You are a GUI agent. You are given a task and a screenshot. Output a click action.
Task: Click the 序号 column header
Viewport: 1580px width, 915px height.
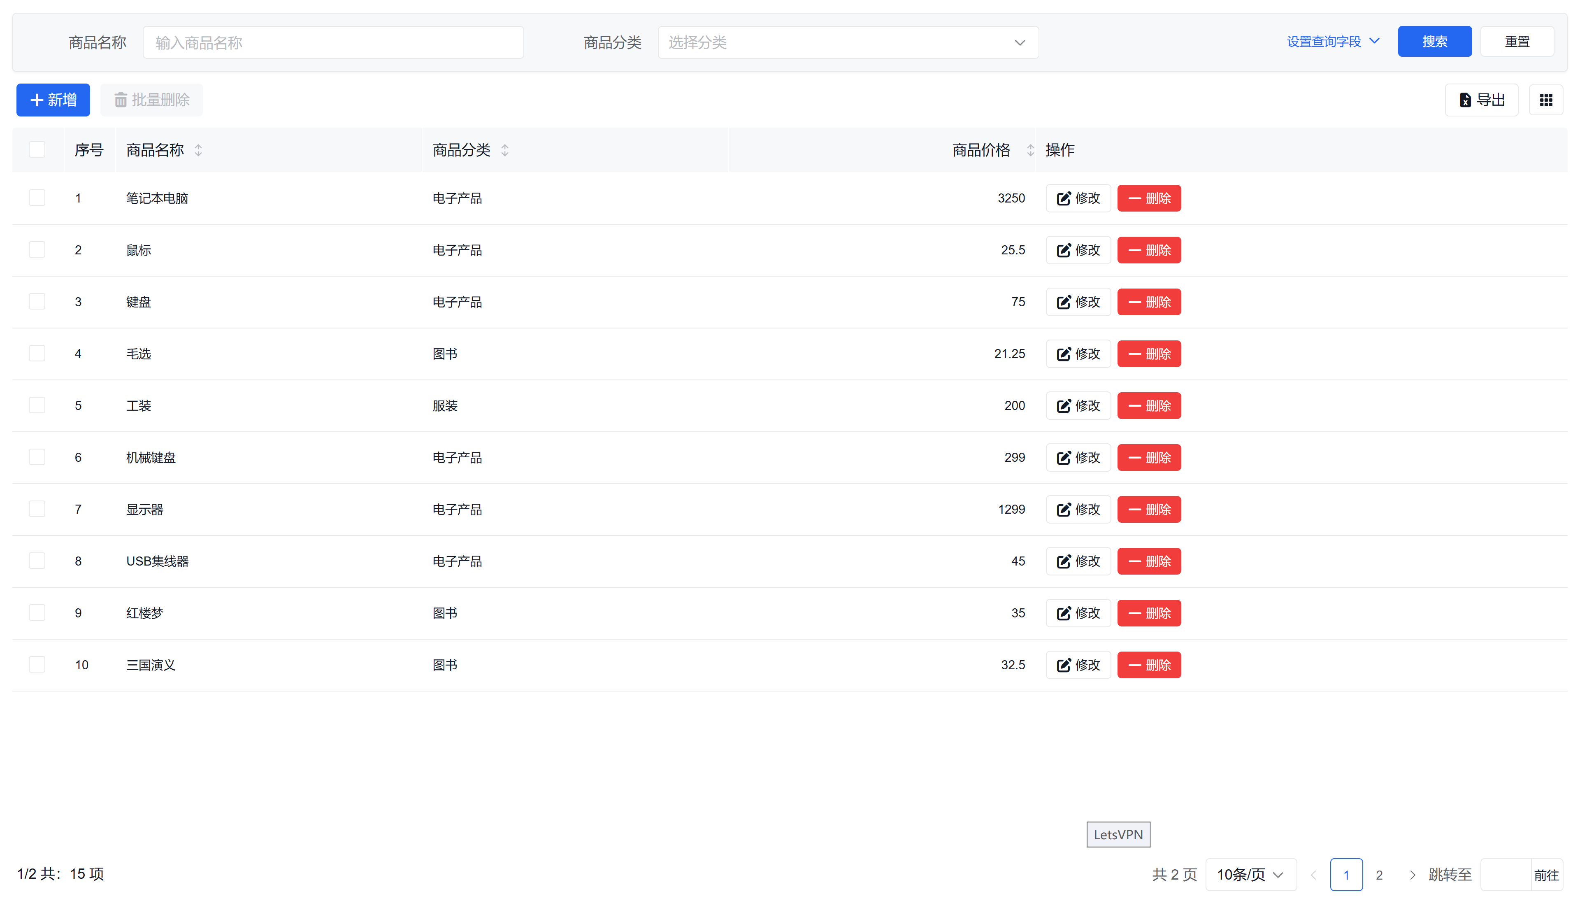coord(88,150)
